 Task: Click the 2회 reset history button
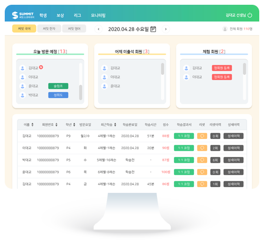216,148
